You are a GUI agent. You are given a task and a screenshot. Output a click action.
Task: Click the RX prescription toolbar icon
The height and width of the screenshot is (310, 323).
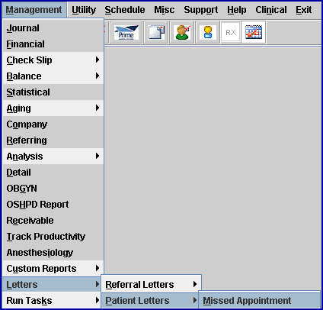pyautogui.click(x=231, y=32)
